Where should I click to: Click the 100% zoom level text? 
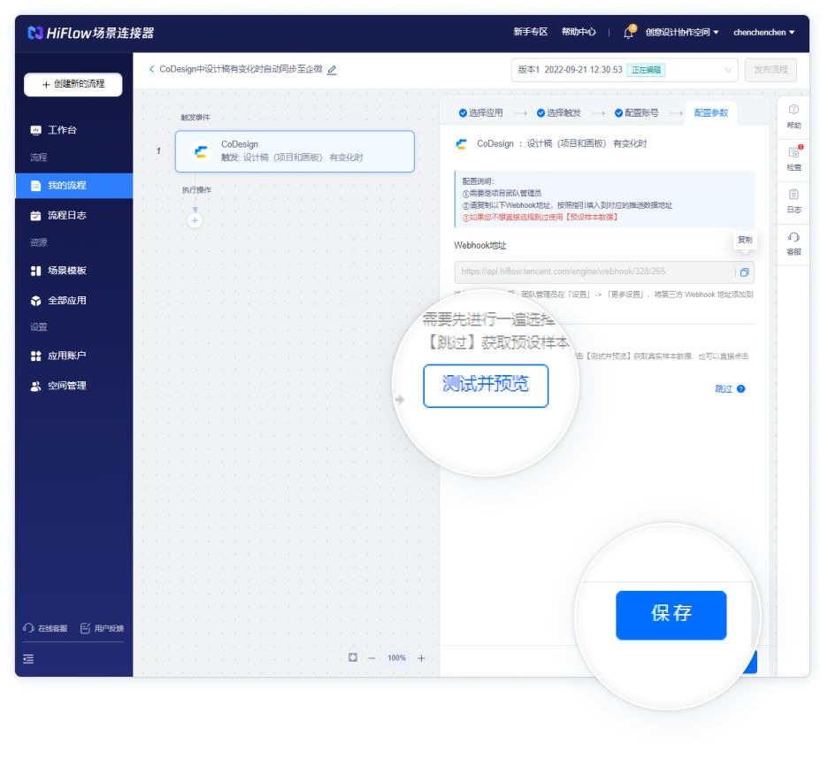click(x=396, y=657)
